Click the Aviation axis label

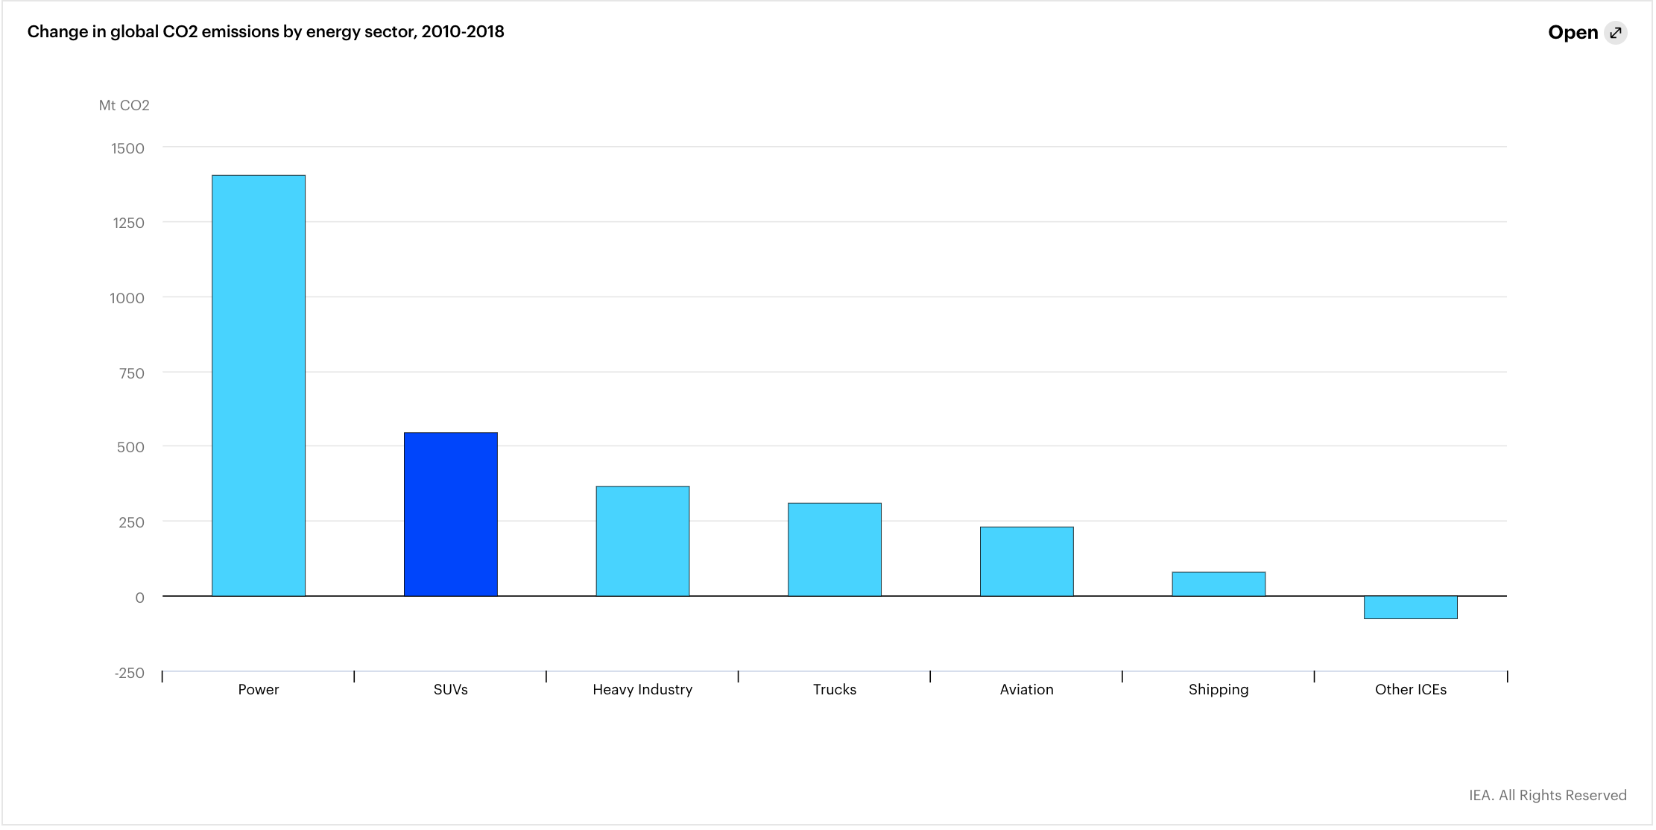1026,689
